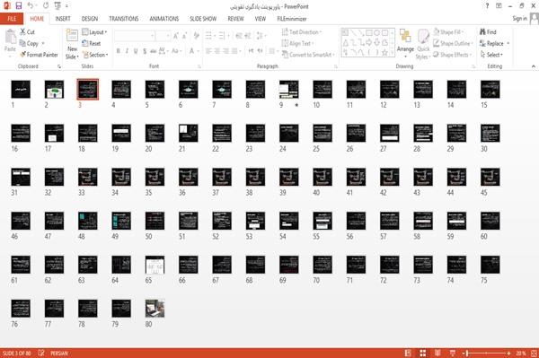539x358 pixels.
Task: Click the Sign in link
Action: pos(519,19)
